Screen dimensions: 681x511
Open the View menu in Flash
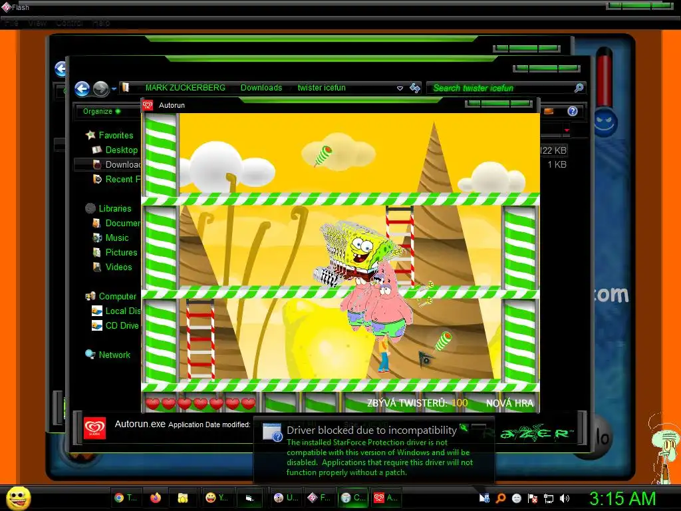point(37,23)
